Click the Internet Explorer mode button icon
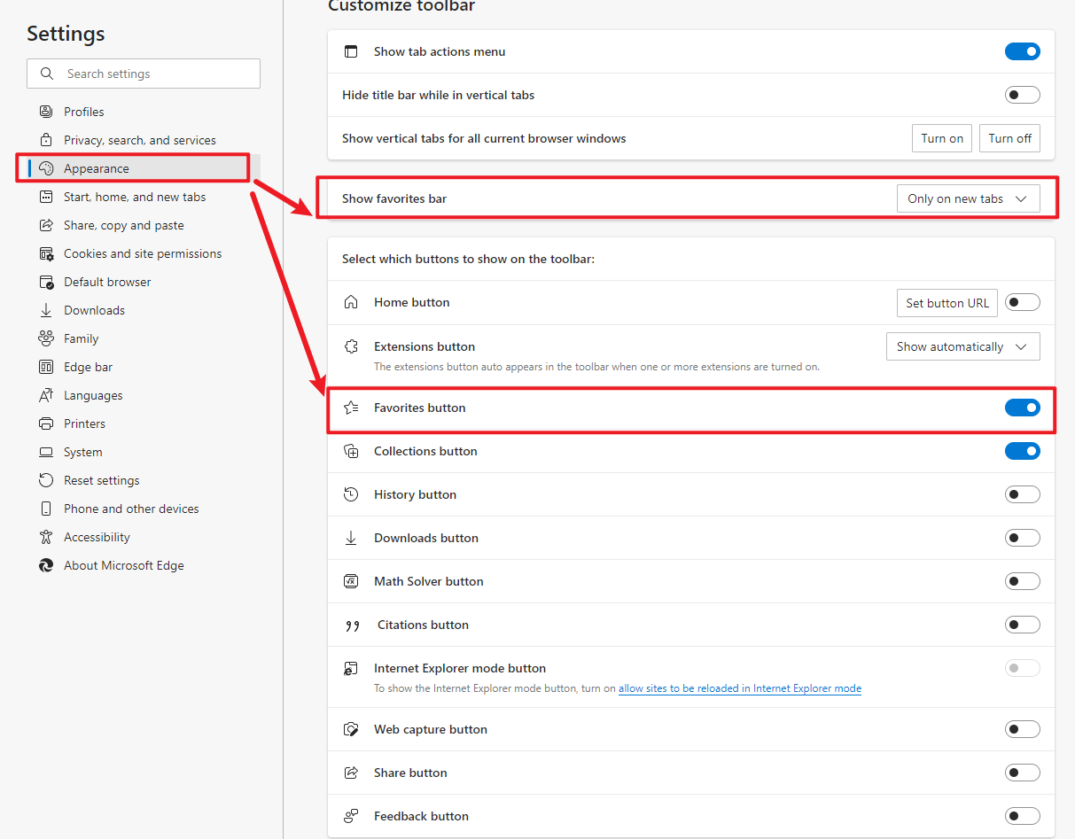 point(351,668)
